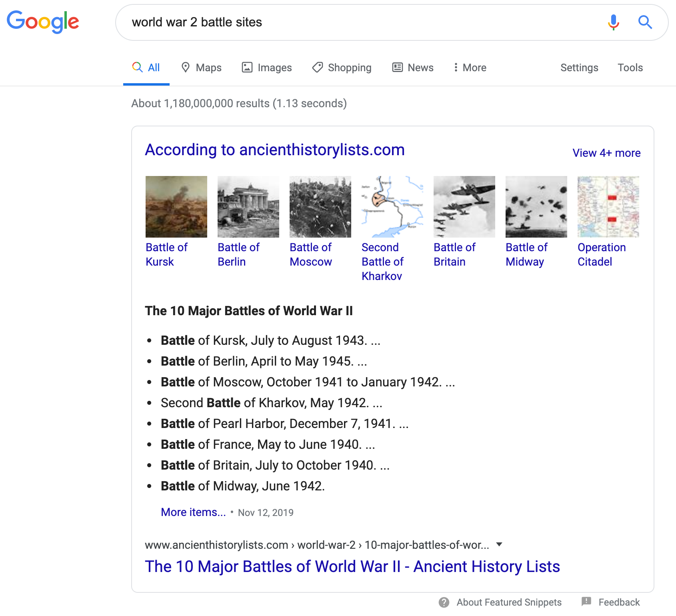Open The 10 Major Battles result title
The height and width of the screenshot is (616, 676).
tap(352, 566)
